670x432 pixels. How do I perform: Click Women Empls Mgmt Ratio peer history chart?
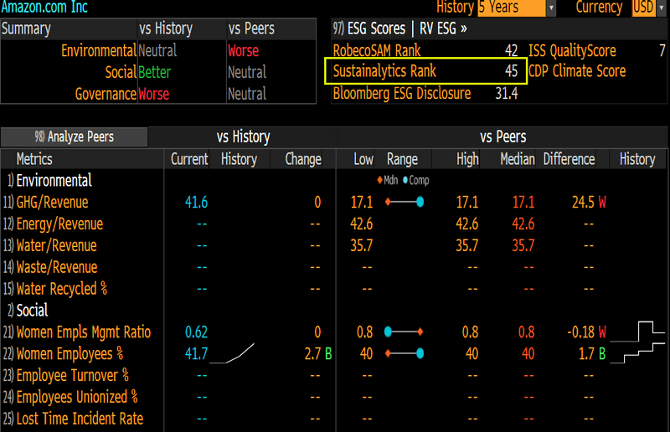(x=638, y=332)
